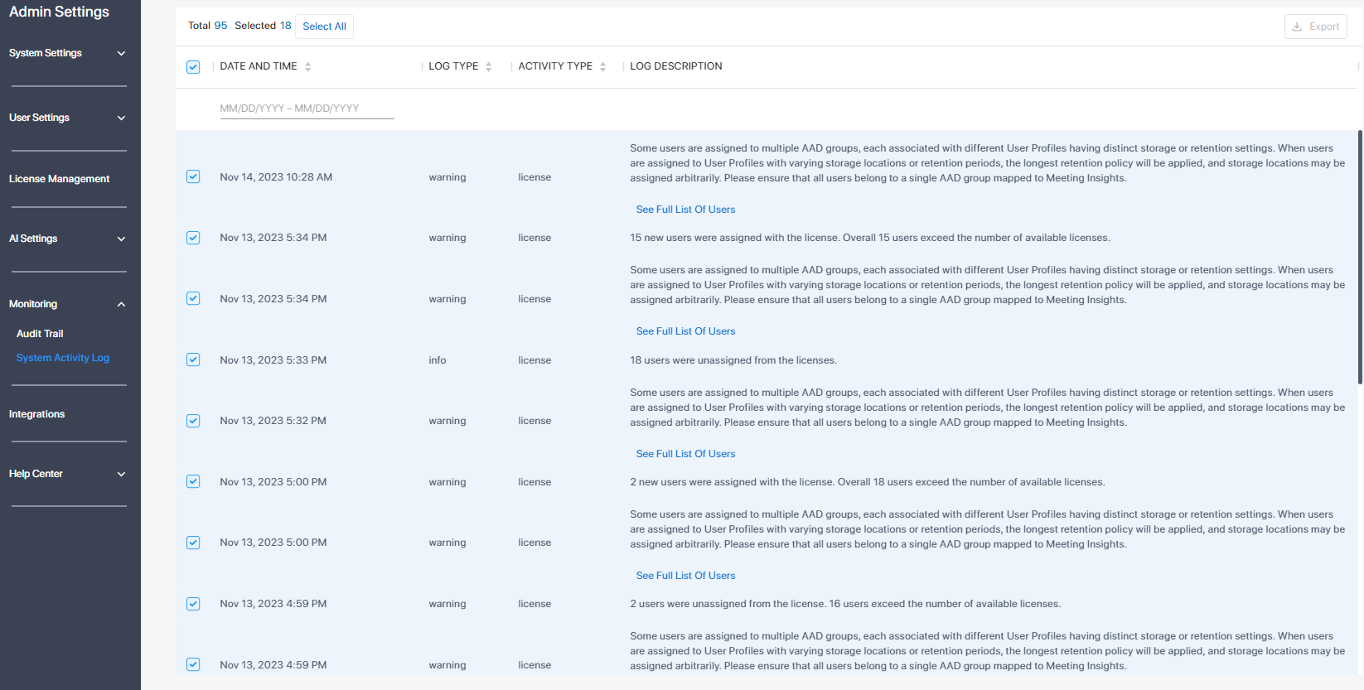Expand the Help Center chevron
Screen dimensions: 1364x690
point(121,474)
